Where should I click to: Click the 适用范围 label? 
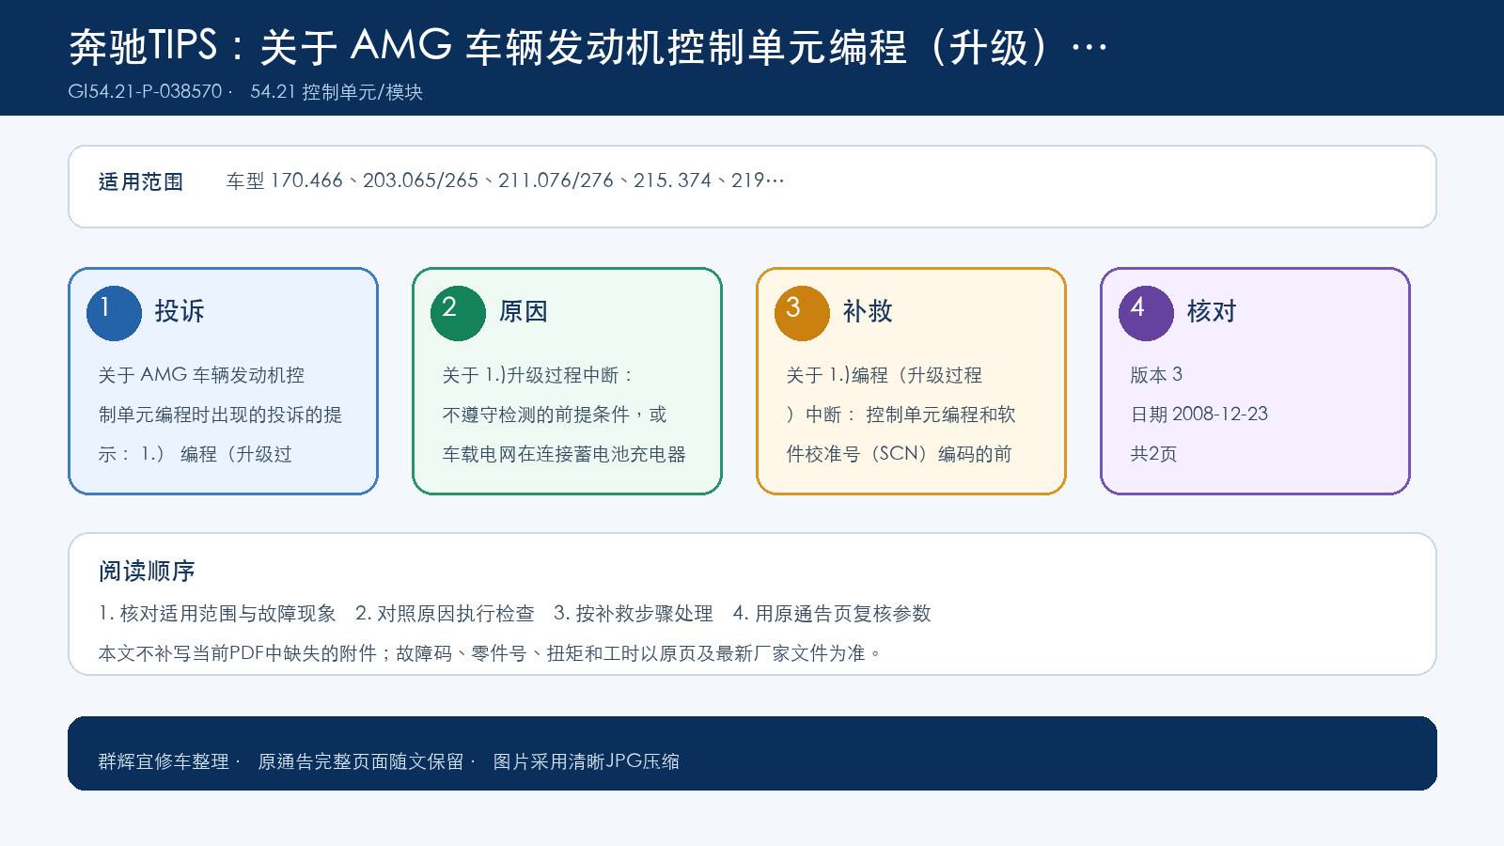(x=141, y=181)
